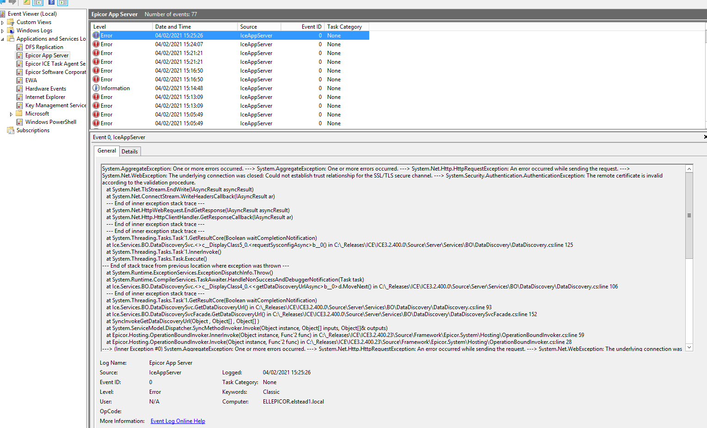The height and width of the screenshot is (428, 707).
Task: Sort events by the Source column header
Action: point(259,27)
